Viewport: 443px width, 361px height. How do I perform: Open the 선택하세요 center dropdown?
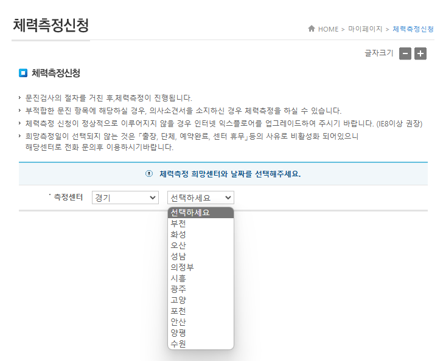click(201, 198)
